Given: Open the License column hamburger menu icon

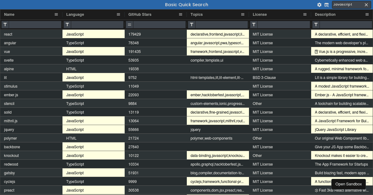Looking at the screenshot, I should click(305, 14).
